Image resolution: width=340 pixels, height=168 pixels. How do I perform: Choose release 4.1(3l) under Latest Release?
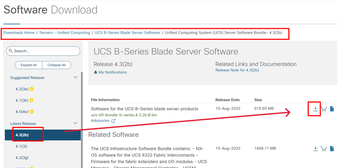pyautogui.click(x=21, y=146)
